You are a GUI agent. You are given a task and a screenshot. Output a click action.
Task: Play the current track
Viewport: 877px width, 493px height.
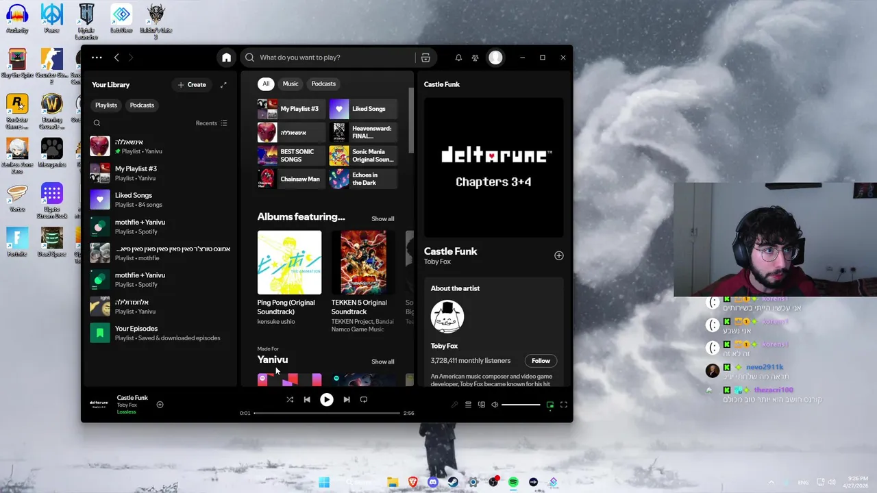coord(327,399)
